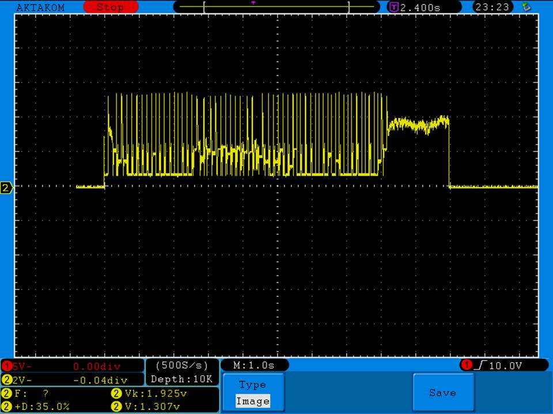Image resolution: width=553 pixels, height=414 pixels.
Task: Click the USB connection icon in top-right corner
Action: [525, 7]
